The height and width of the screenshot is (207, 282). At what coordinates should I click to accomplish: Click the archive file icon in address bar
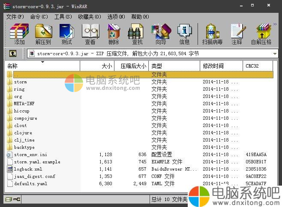pos(32,53)
